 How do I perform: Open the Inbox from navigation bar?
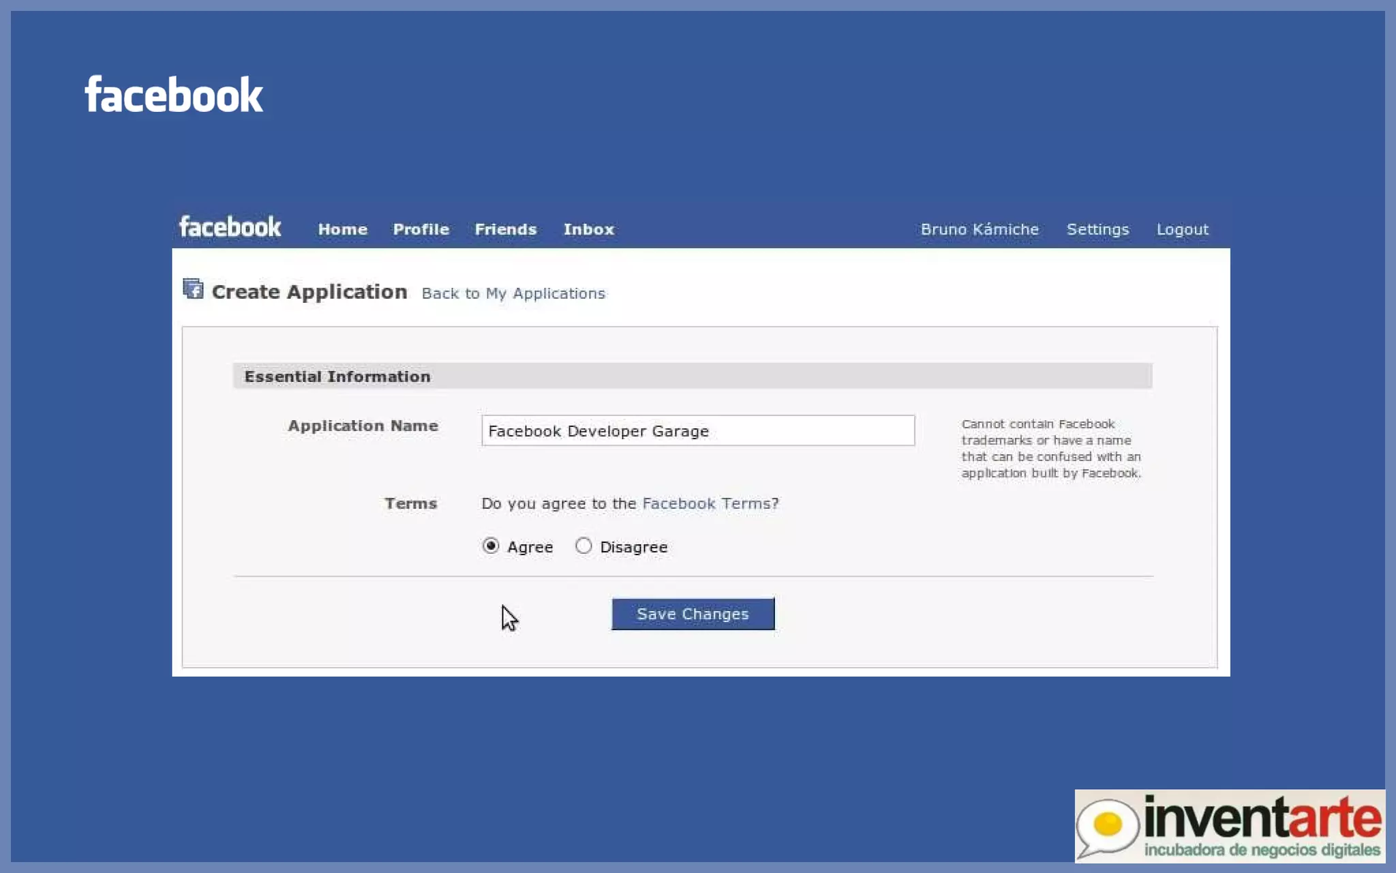tap(588, 230)
